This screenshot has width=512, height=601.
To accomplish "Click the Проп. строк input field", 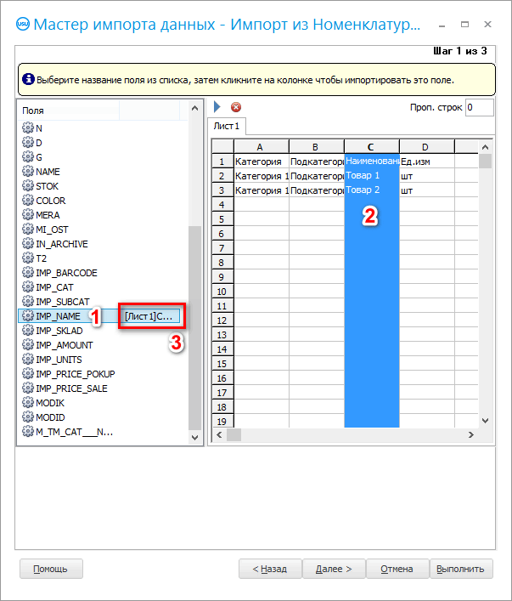I will tap(480, 107).
